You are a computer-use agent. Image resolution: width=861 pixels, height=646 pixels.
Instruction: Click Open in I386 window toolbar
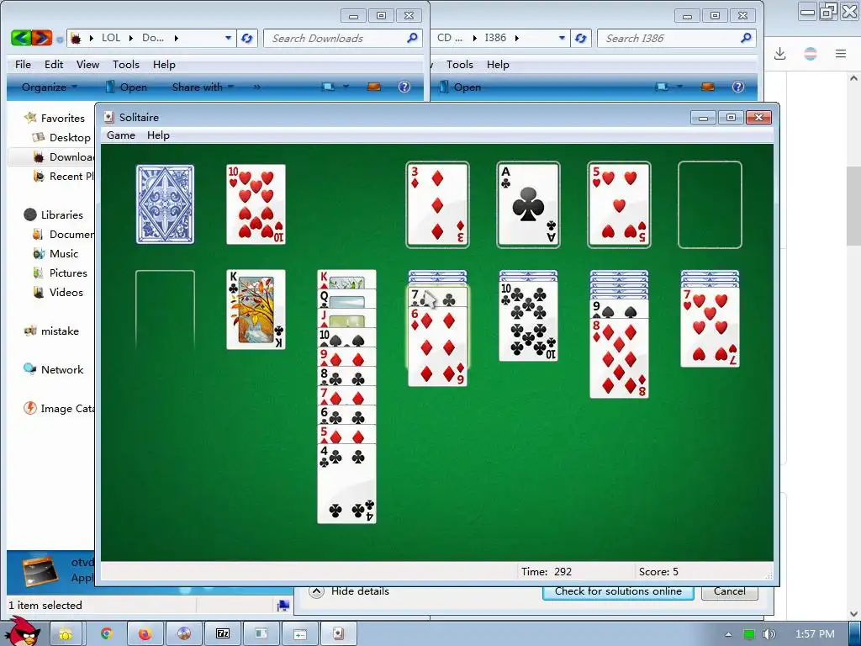click(x=460, y=87)
